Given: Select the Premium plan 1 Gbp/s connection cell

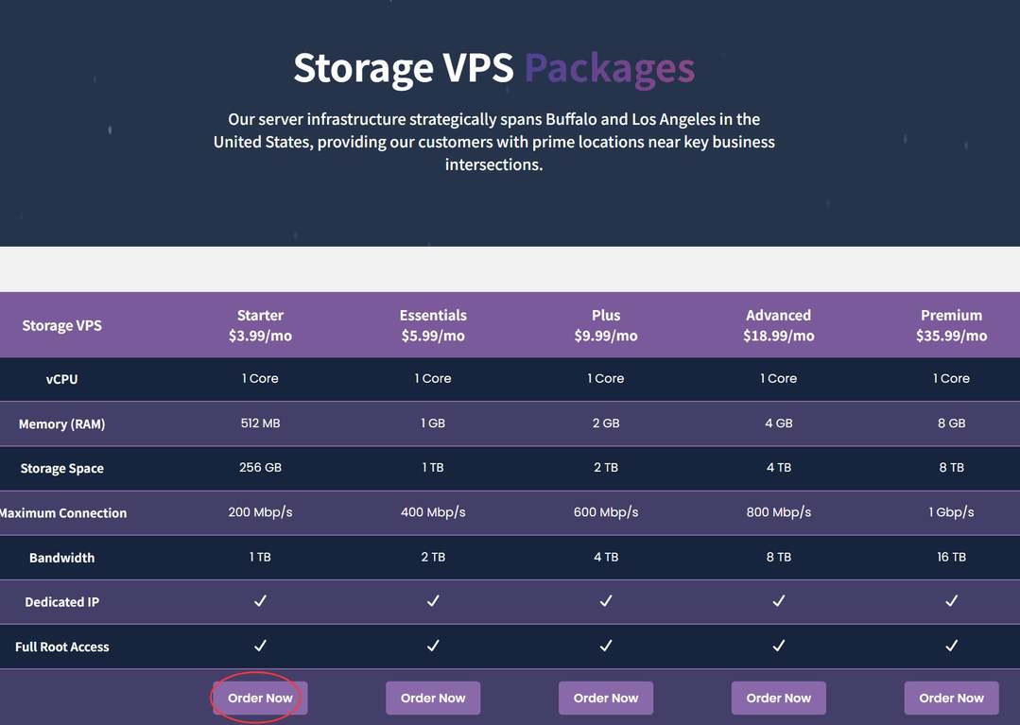Looking at the screenshot, I should tap(951, 512).
